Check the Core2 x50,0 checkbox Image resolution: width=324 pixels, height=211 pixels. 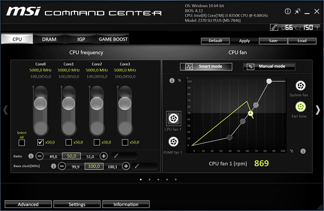click(x=97, y=142)
